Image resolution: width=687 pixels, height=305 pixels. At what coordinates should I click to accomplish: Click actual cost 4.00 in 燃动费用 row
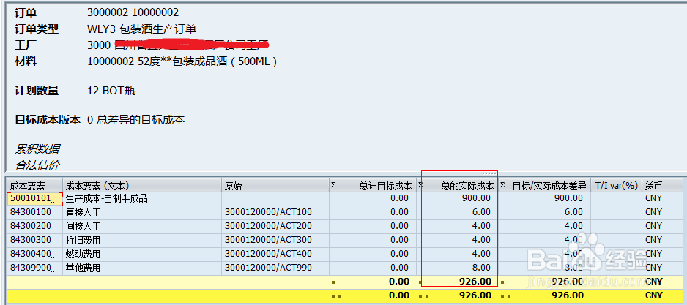point(481,253)
